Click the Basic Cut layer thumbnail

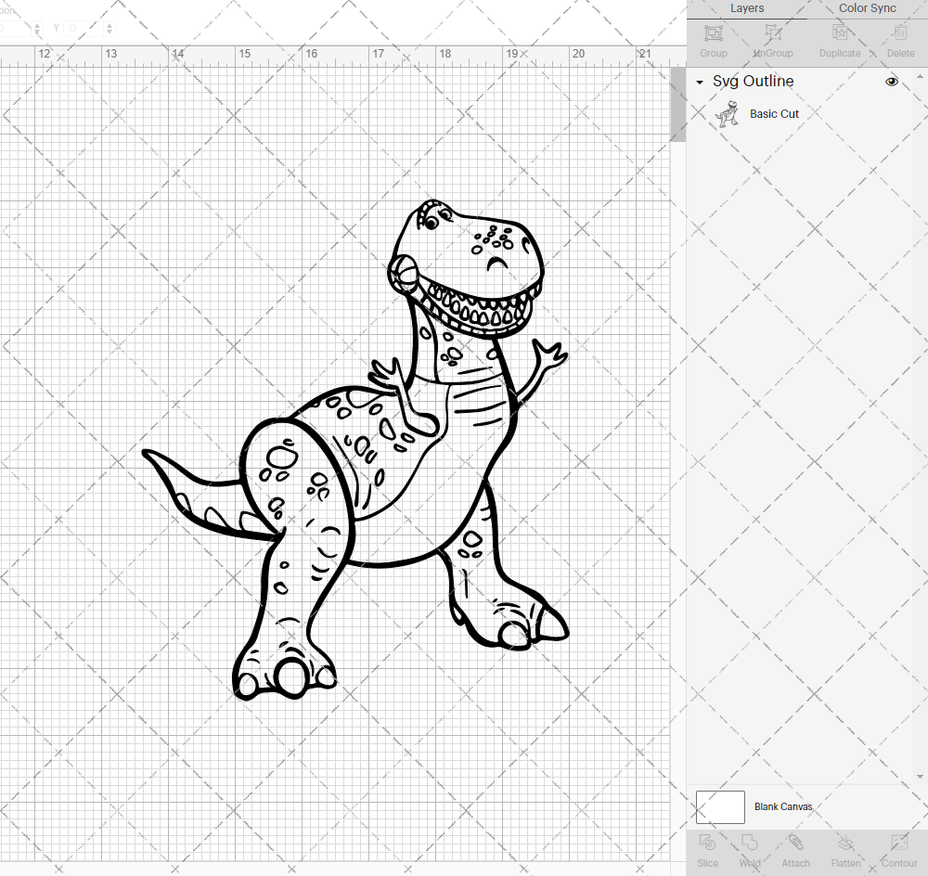728,113
